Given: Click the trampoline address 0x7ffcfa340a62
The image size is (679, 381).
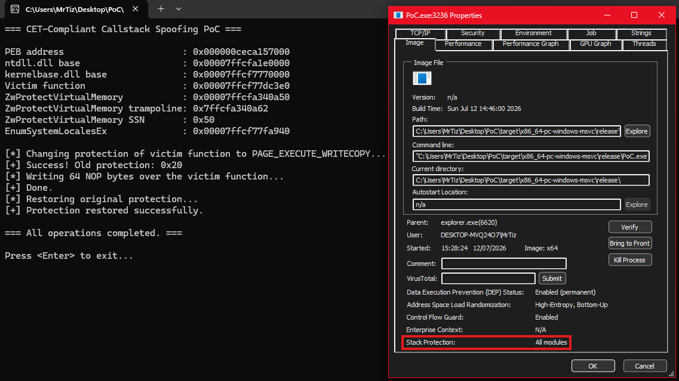Looking at the screenshot, I should click(x=231, y=109).
